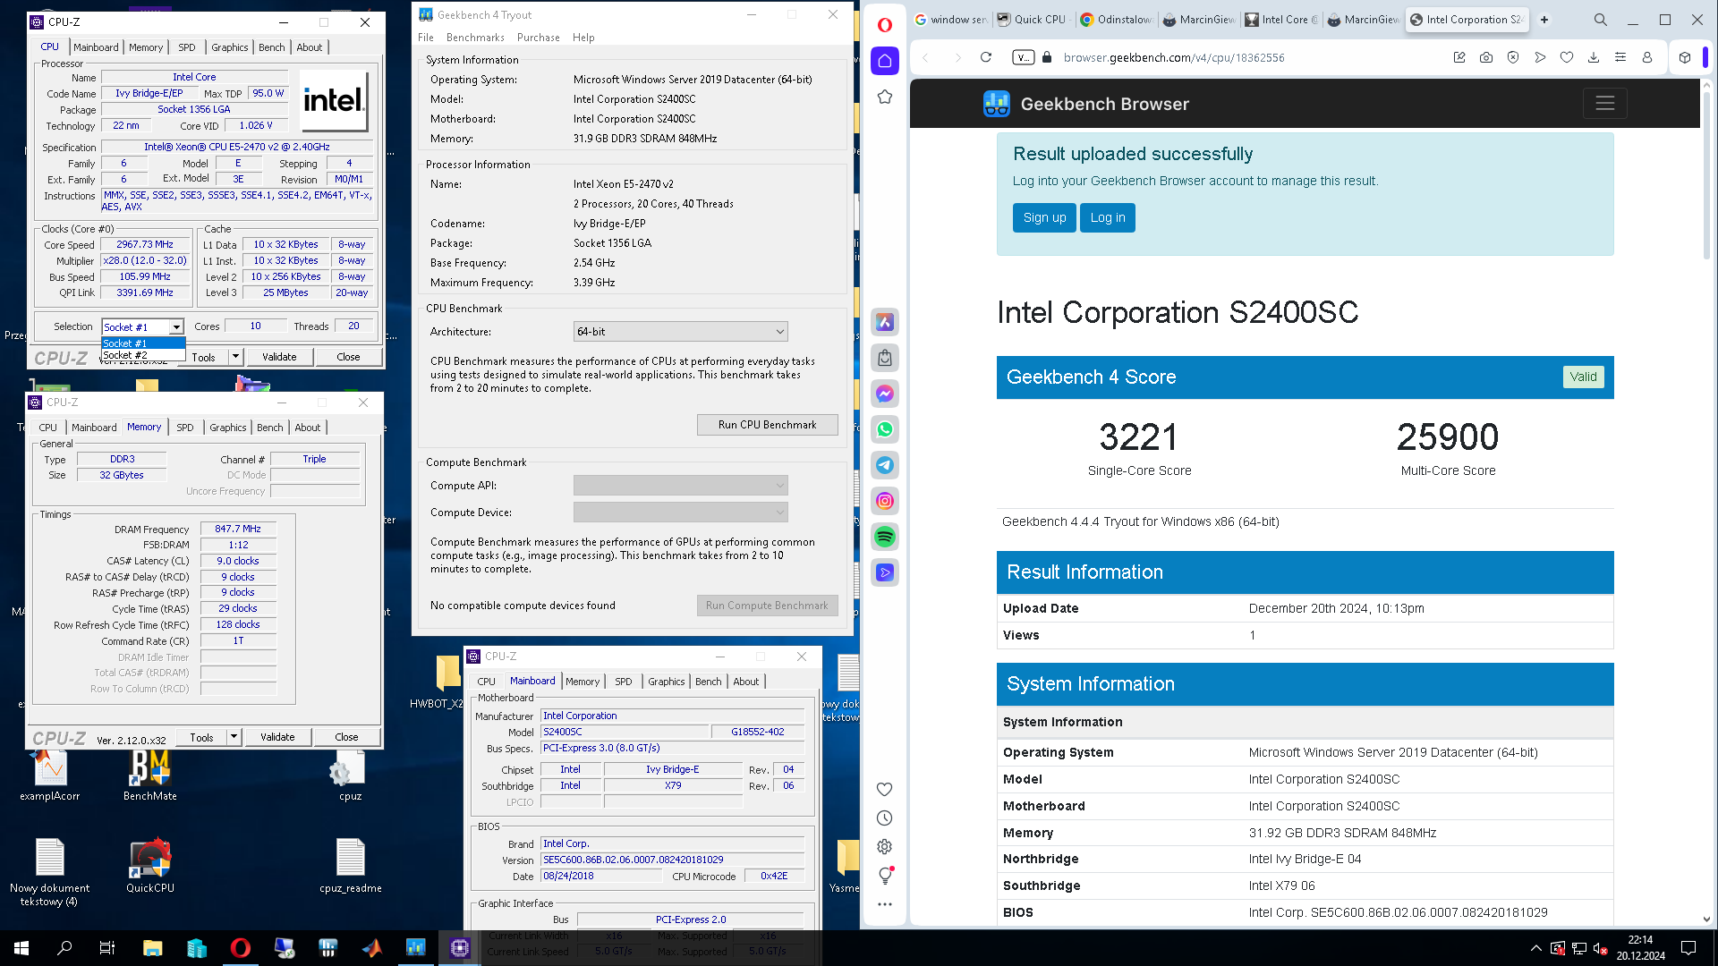The height and width of the screenshot is (966, 1718).
Task: Select the QuickCPU desktop shortcut
Action: (x=150, y=867)
